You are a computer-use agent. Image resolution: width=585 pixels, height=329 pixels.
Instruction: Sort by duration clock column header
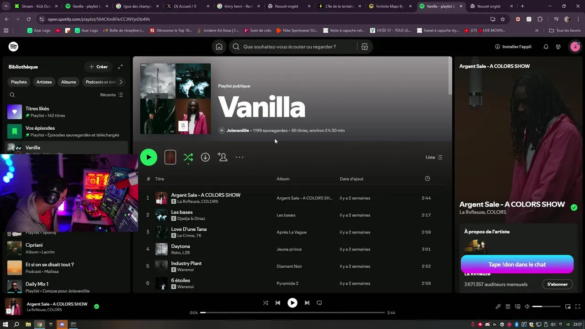427,179
